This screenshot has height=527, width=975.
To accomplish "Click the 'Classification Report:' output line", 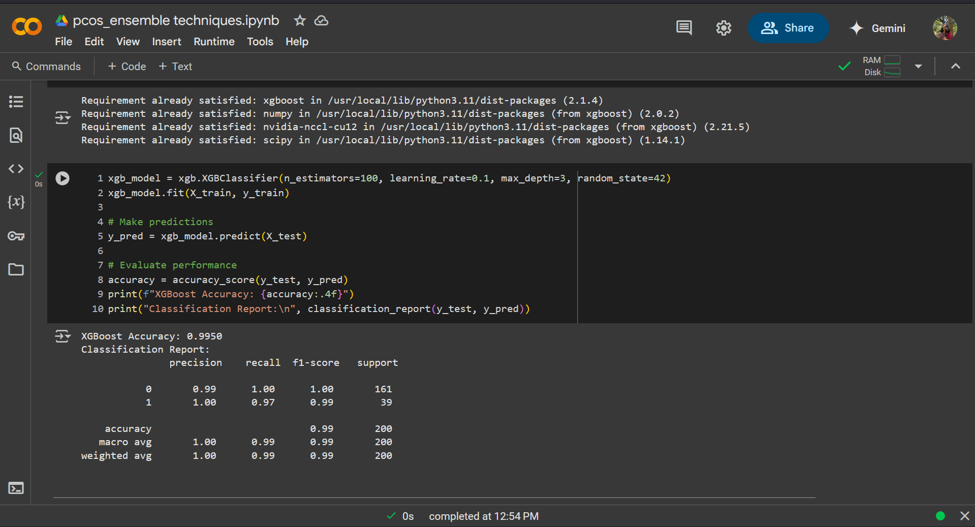I will click(145, 350).
